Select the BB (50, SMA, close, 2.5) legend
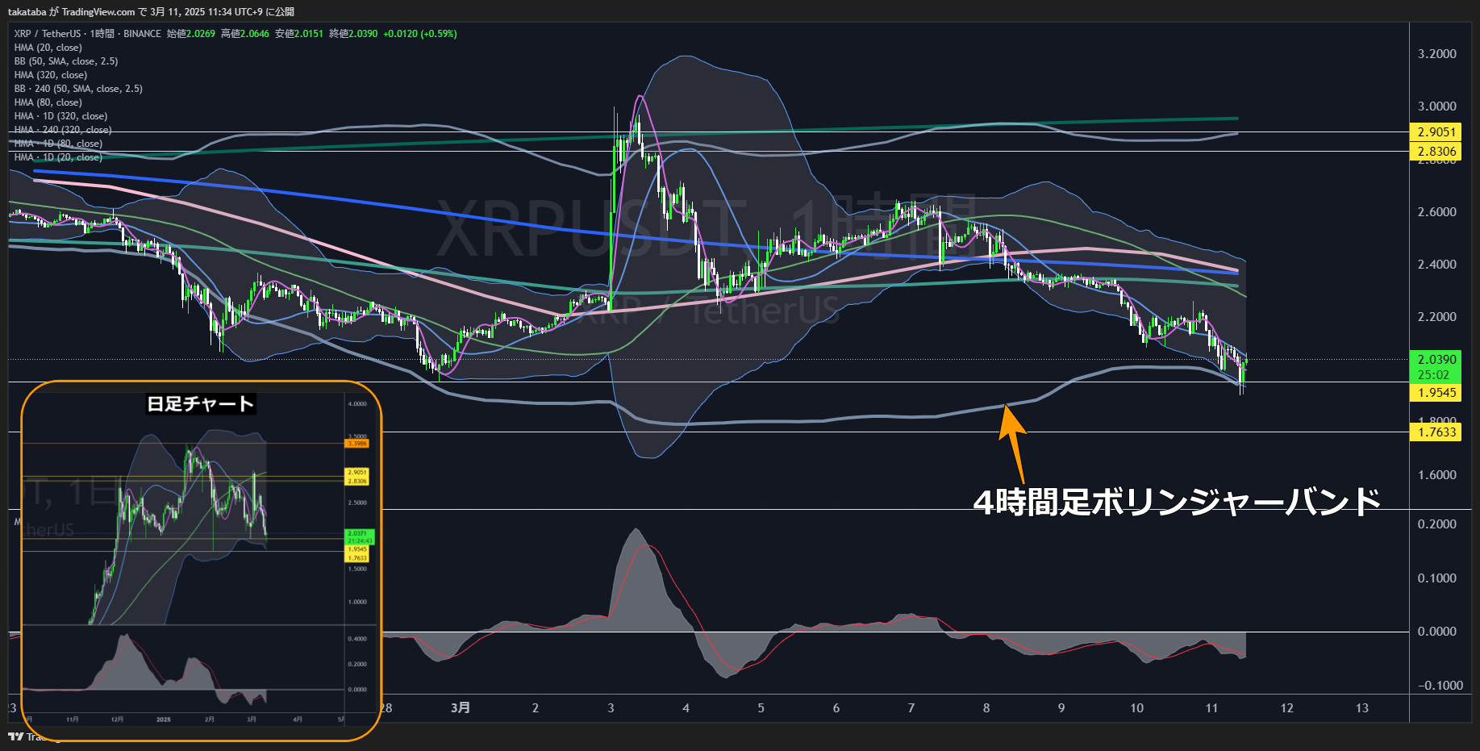 (x=66, y=61)
